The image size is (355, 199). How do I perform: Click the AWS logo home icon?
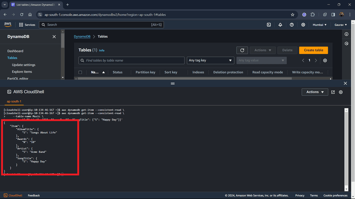point(8,24)
